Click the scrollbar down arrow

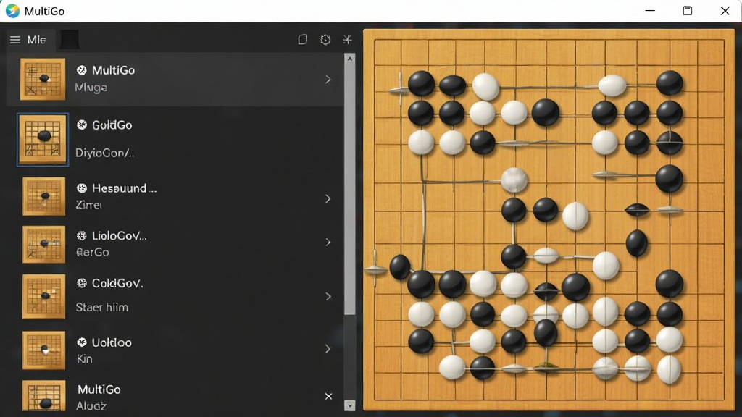[350, 405]
